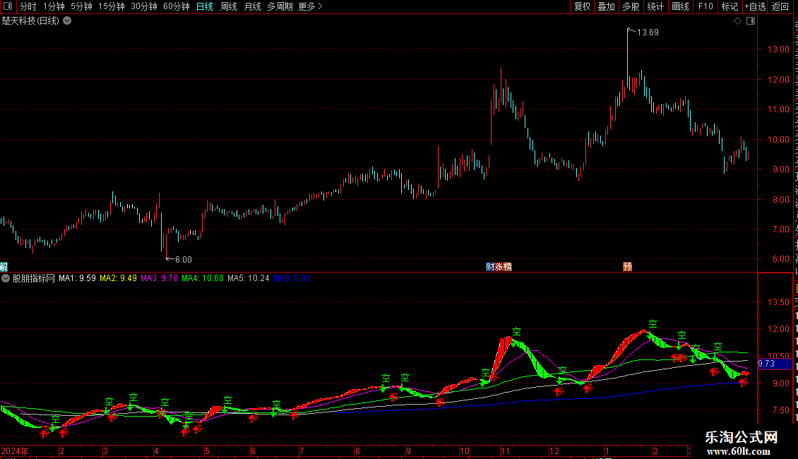Select the 日线 daily tab
The height and width of the screenshot is (459, 798).
click(x=205, y=6)
